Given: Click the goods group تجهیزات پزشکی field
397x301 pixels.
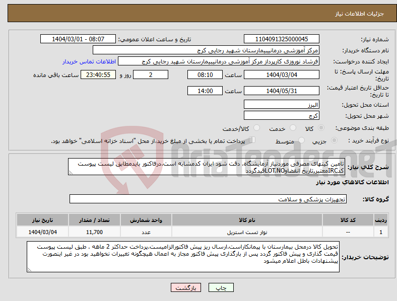Looking at the screenshot, I should 208,199.
